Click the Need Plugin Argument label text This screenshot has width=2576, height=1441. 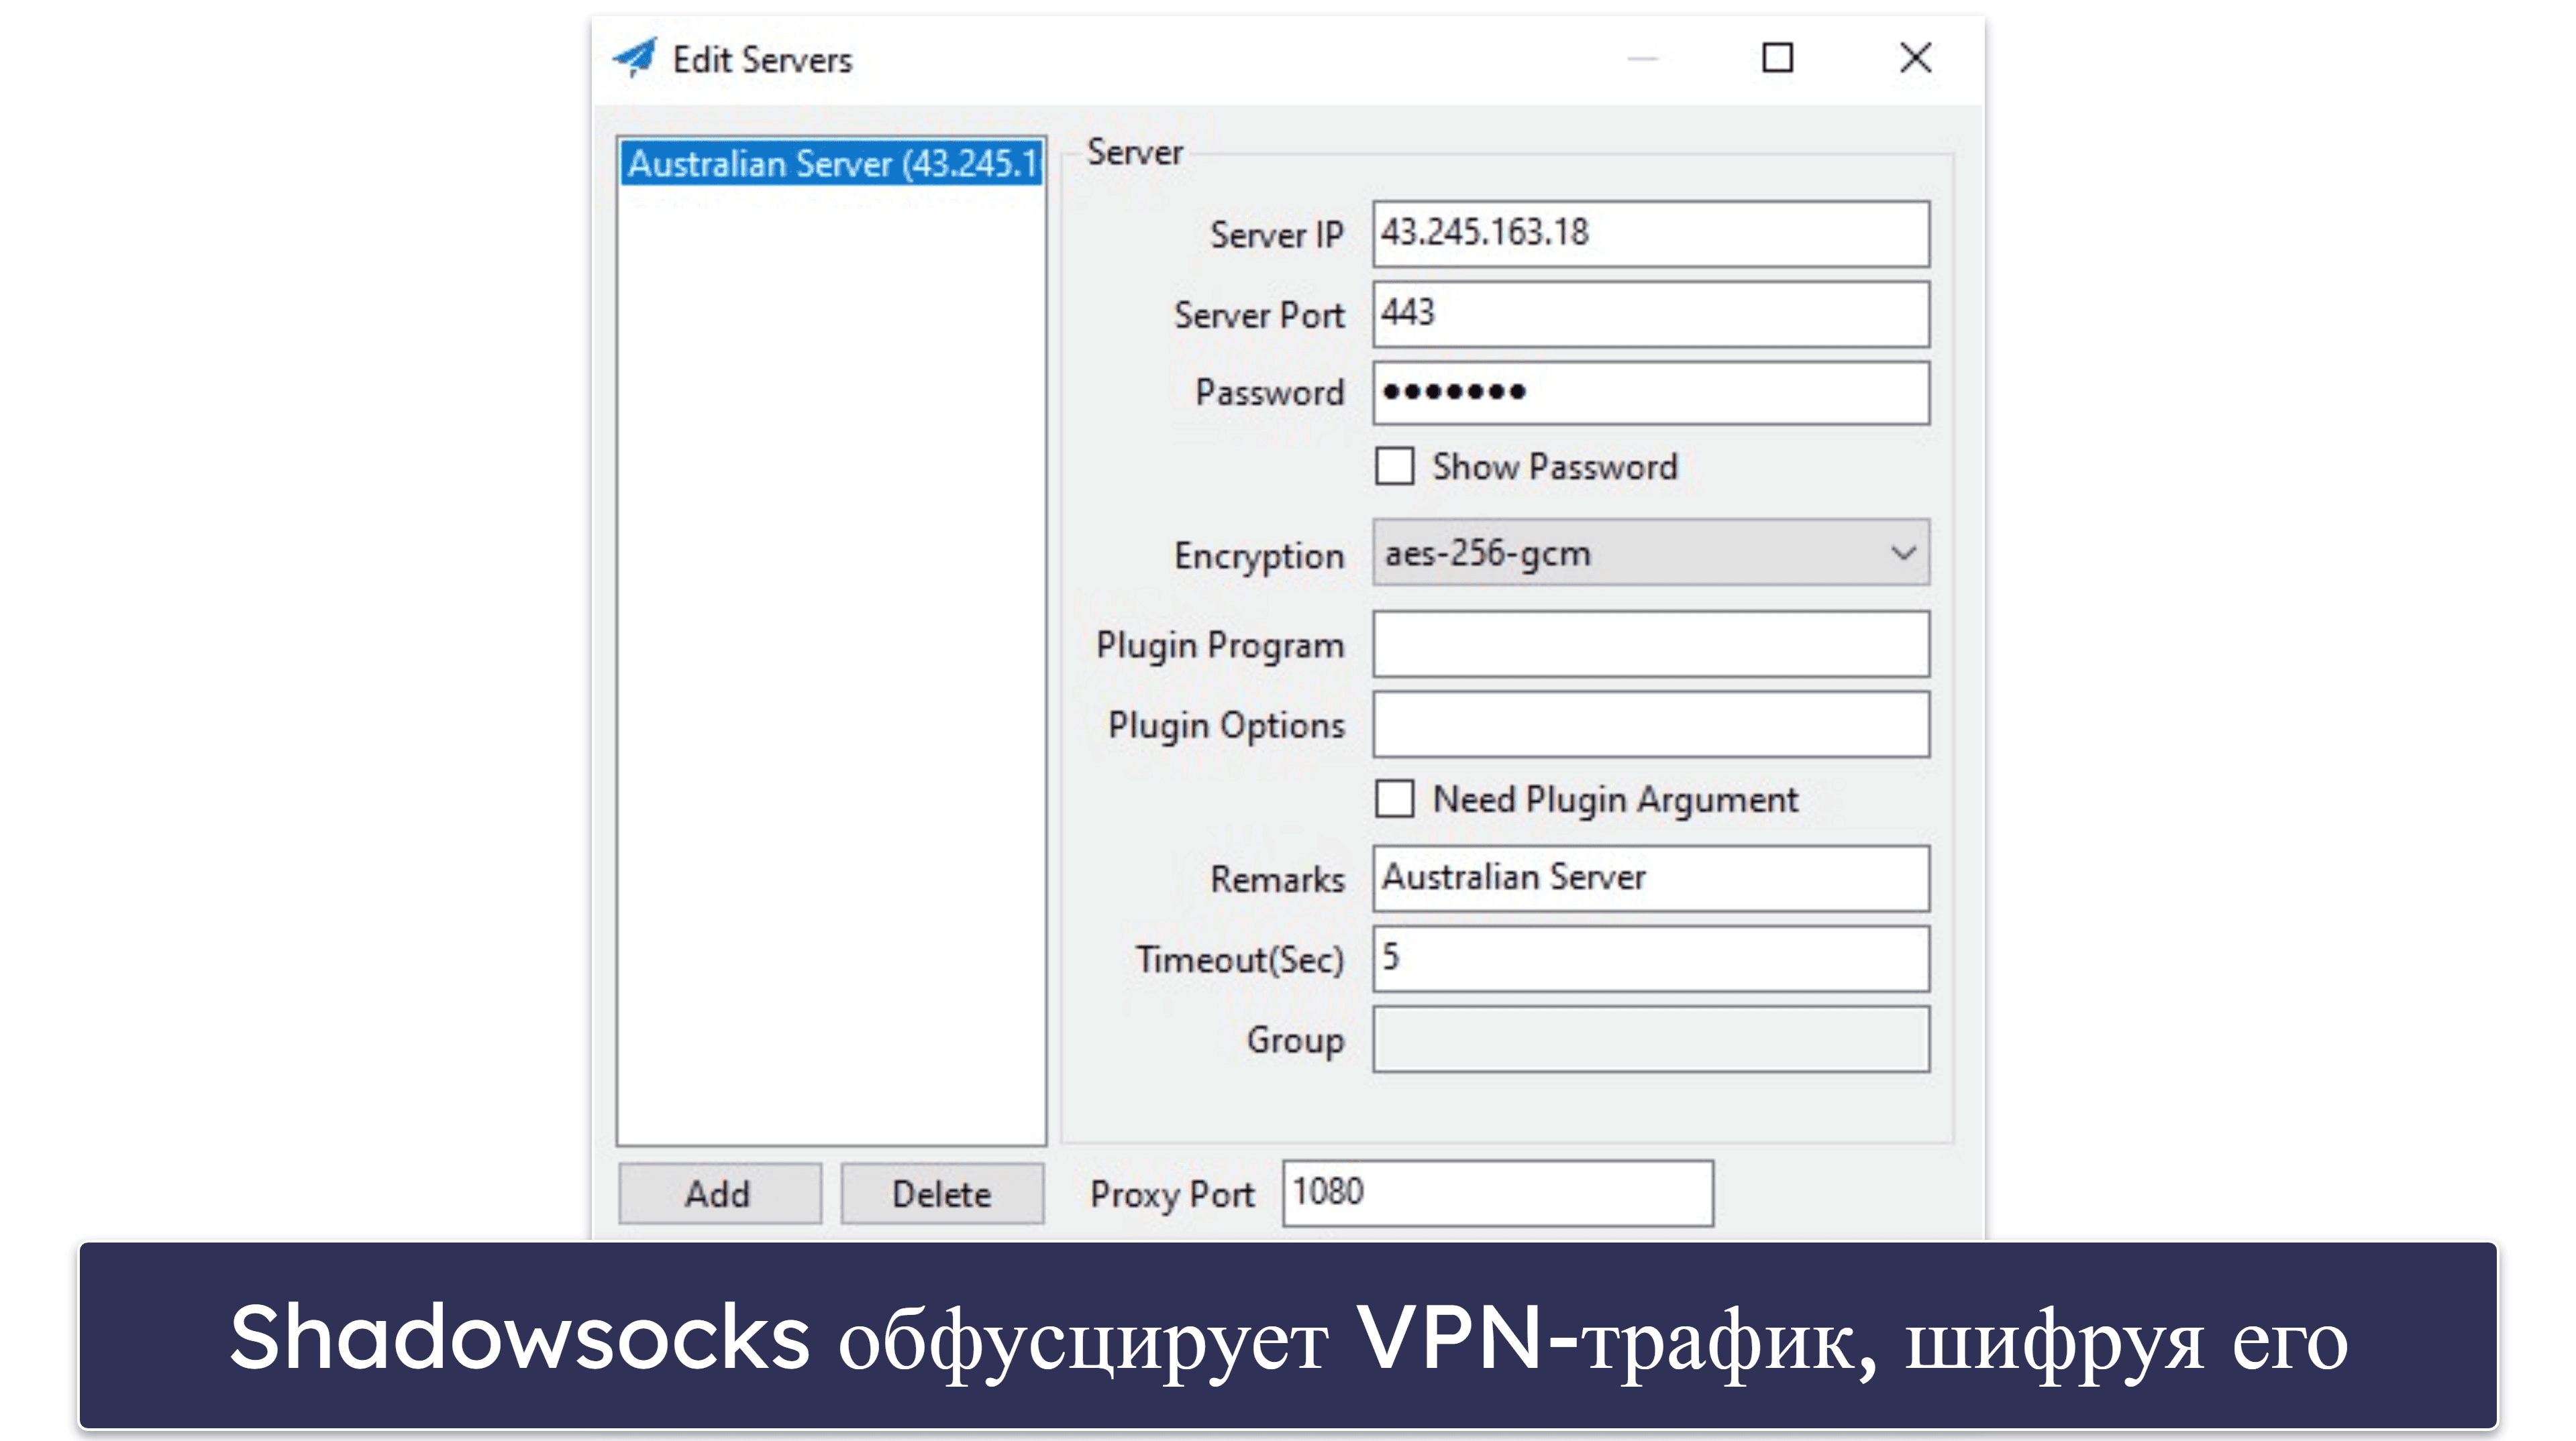point(1615,801)
